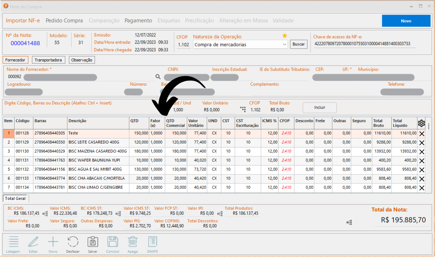Viewport: 435px width, 257px height.
Task: Click the Série value 31
Action: tap(81, 43)
